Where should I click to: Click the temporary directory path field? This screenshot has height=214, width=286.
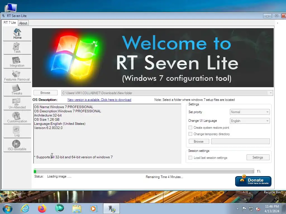[240, 141]
